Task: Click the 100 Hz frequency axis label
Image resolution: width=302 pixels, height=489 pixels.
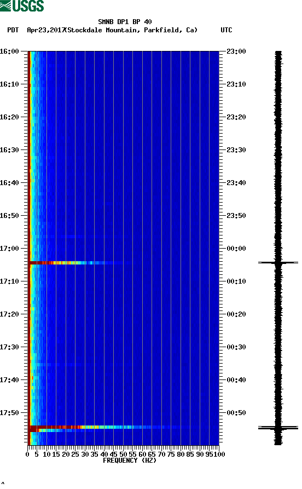Action: point(219,455)
